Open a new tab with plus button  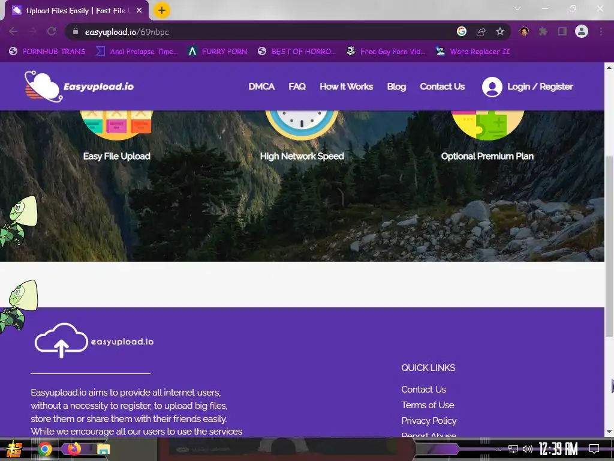162,10
